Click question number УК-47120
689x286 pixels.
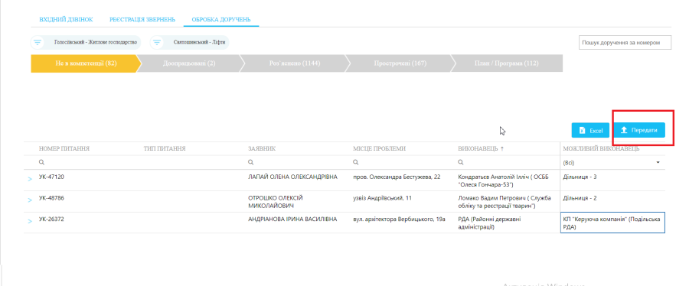[x=52, y=177]
